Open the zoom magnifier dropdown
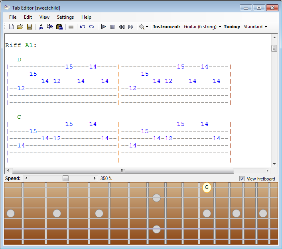Image resolution: width=282 pixels, height=249 pixels. (x=144, y=27)
